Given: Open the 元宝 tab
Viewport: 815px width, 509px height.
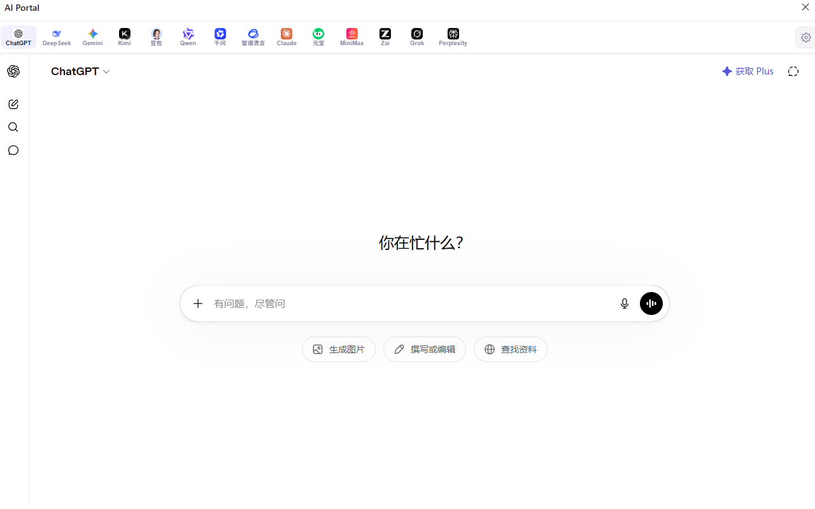Looking at the screenshot, I should point(318,38).
